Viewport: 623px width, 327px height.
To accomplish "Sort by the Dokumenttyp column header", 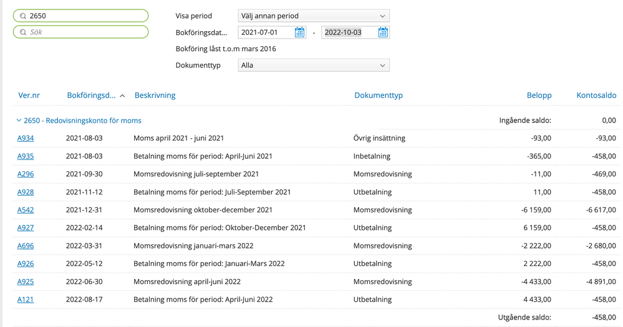I will coord(378,95).
